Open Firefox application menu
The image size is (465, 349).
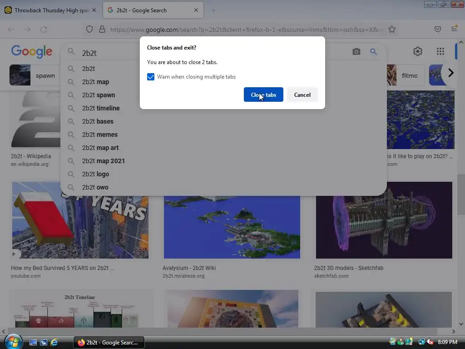(x=454, y=29)
